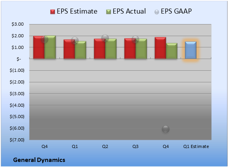The width and height of the screenshot is (228, 167).
Task: Click the Q2 EPS GAAP sphere marker
Action: coord(105,38)
